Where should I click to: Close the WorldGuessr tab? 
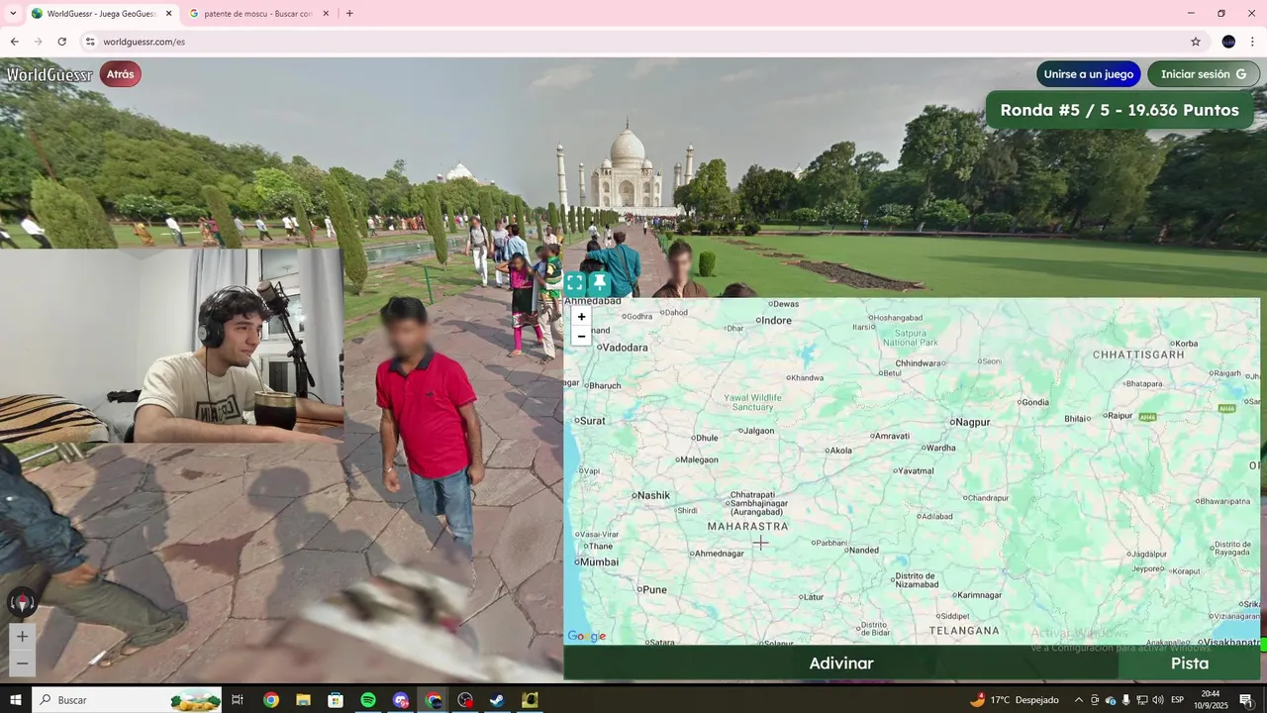tap(168, 14)
